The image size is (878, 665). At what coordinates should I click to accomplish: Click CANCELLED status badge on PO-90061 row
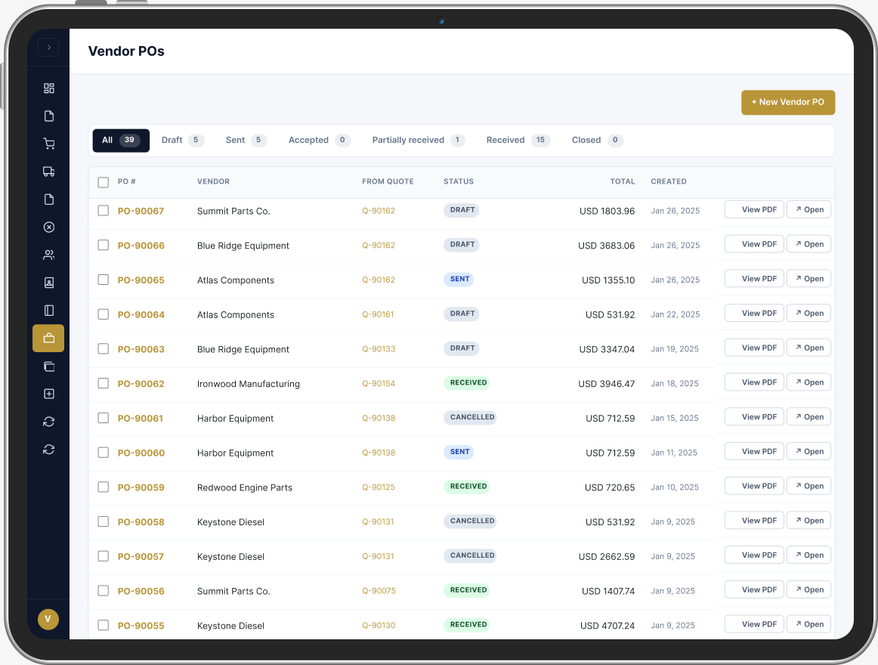[470, 417]
